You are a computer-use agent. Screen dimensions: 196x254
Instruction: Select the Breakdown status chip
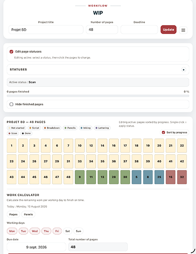pyautogui.click(x=52, y=128)
